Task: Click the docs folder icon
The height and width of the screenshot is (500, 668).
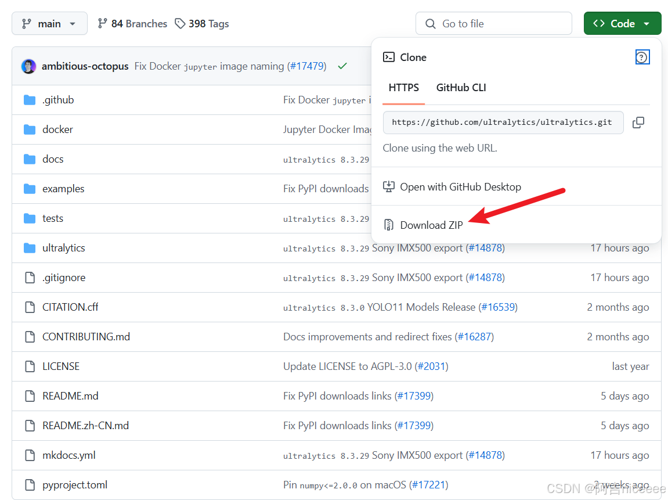Action: (x=30, y=159)
